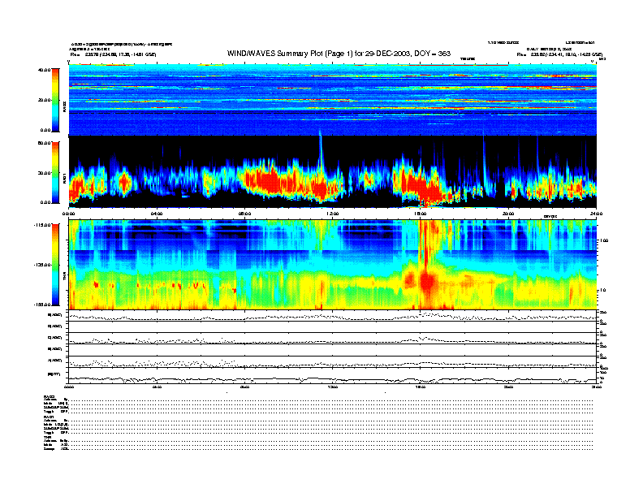The width and height of the screenshot is (643, 497).
Task: Click the 100 frequency label beside TNR panel
Action: tap(604, 240)
